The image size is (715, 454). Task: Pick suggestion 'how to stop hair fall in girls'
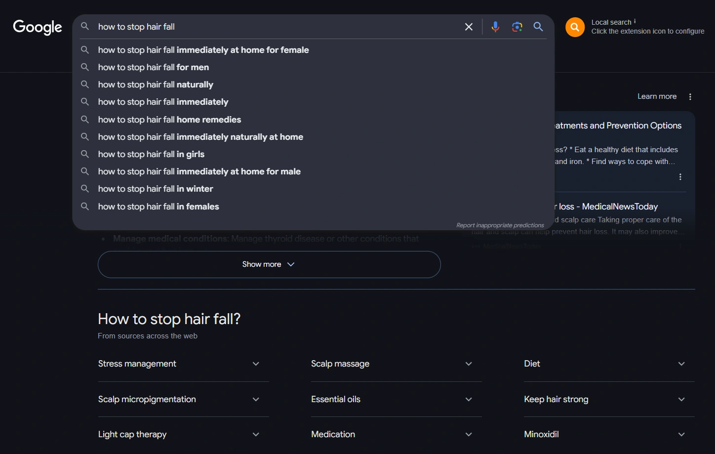[x=314, y=154]
